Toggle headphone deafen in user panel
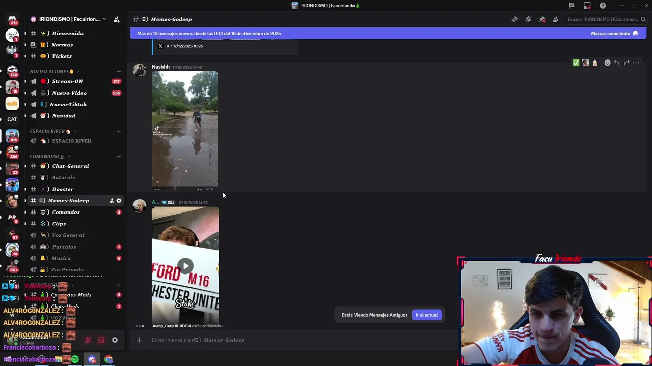 pos(101,340)
